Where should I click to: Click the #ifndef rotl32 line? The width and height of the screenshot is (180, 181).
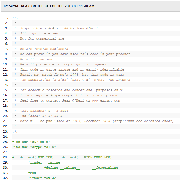point(42,178)
